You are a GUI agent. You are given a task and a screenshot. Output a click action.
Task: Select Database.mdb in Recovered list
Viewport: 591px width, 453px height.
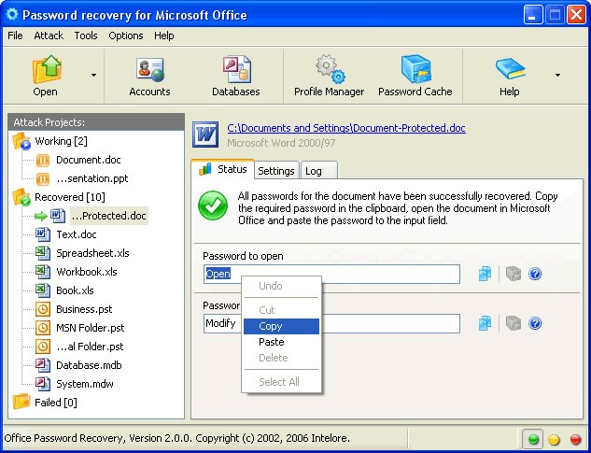pyautogui.click(x=89, y=365)
